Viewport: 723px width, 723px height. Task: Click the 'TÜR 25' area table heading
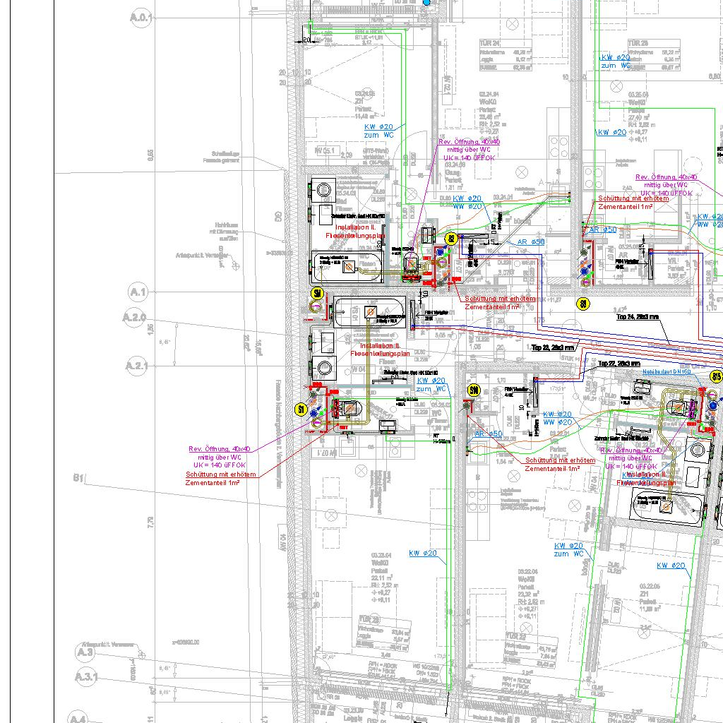click(638, 43)
